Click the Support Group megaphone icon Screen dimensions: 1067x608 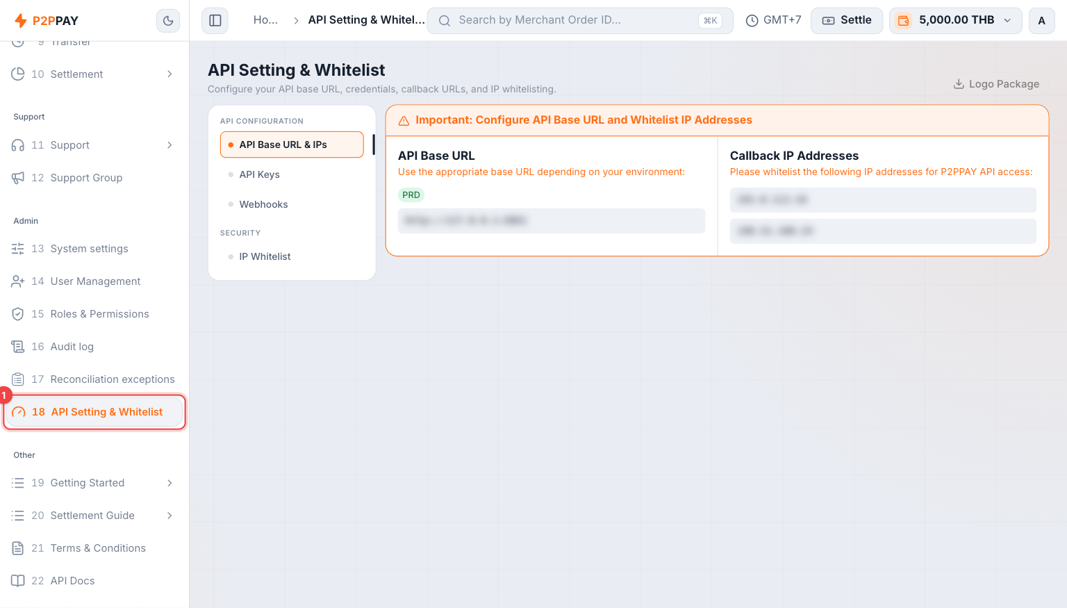(x=18, y=178)
